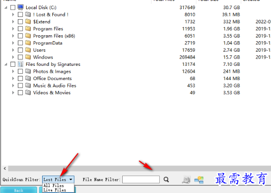This screenshot has width=271, height=193.
Task: Select the Program Files (x86) row label
Action: [x=54, y=36]
